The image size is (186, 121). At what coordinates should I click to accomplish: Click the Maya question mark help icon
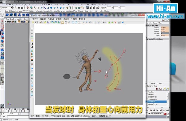click(x=64, y=8)
